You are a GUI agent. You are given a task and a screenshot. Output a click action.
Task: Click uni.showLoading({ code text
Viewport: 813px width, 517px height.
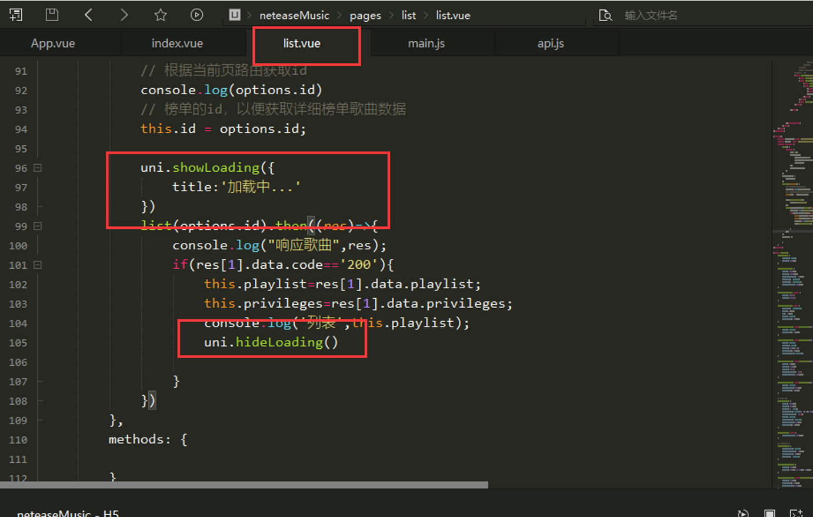(x=208, y=168)
